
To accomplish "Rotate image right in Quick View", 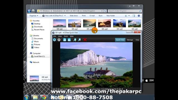I will [x=69, y=40].
